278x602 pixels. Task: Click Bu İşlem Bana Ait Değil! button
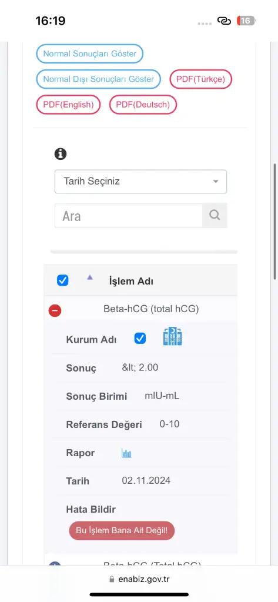coord(122,531)
